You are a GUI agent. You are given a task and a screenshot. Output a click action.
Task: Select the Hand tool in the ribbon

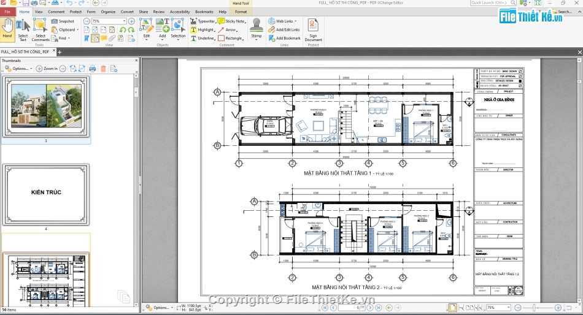[x=7, y=29]
